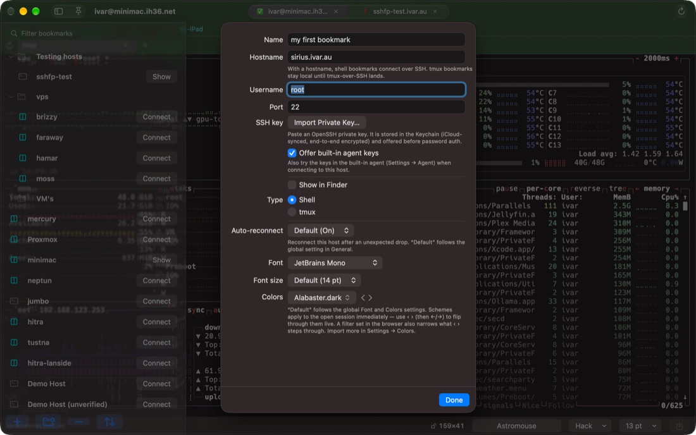Click Done to close the dialog
This screenshot has width=696, height=435.
tap(454, 400)
